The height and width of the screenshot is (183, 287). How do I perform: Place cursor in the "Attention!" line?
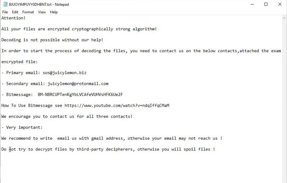pos(13,18)
